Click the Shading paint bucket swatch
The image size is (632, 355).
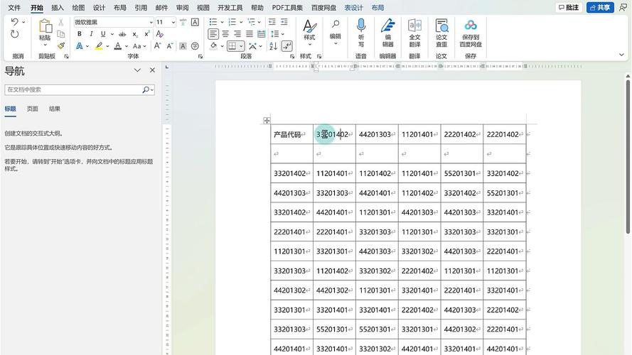[213, 46]
